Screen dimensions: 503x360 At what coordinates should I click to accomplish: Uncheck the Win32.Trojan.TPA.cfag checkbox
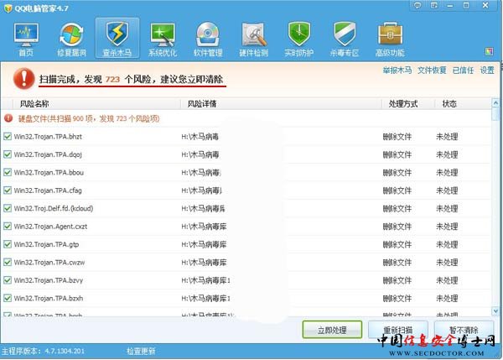click(8, 190)
